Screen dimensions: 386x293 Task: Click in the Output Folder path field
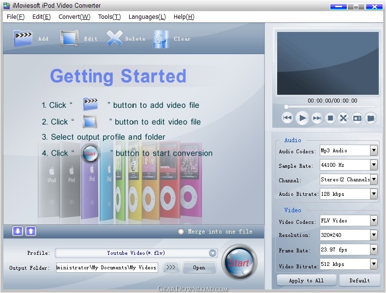click(107, 267)
